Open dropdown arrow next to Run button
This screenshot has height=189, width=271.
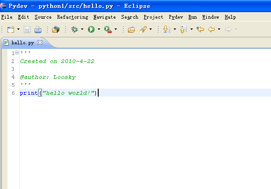tap(99, 29)
